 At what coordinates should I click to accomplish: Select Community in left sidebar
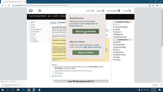33,39
